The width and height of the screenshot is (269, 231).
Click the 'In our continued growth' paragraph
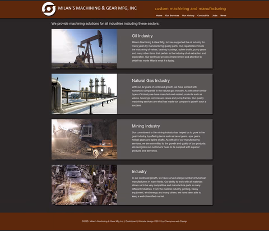point(169,187)
